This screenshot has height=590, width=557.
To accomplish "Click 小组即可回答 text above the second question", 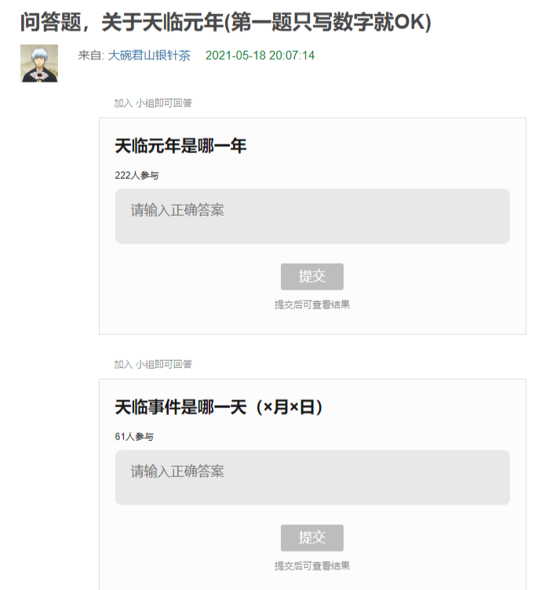I will [164, 364].
